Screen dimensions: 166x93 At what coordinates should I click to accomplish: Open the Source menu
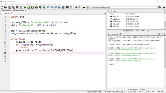coord(18,4)
